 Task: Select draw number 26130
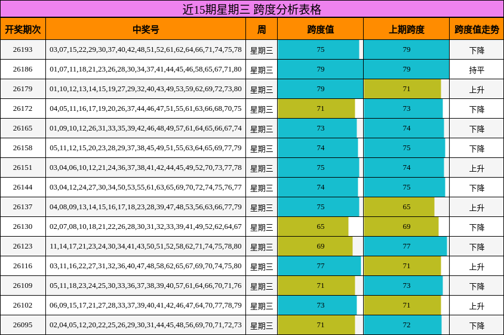click(x=23, y=227)
